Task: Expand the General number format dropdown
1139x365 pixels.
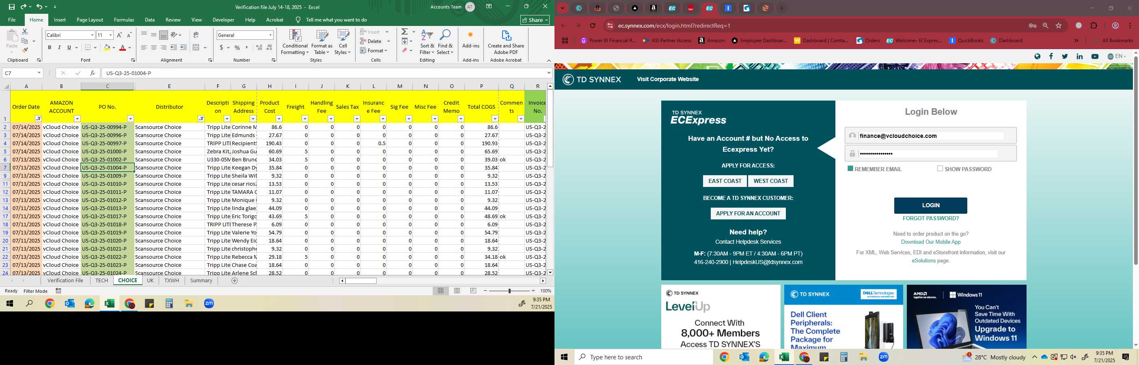Action: tap(270, 35)
